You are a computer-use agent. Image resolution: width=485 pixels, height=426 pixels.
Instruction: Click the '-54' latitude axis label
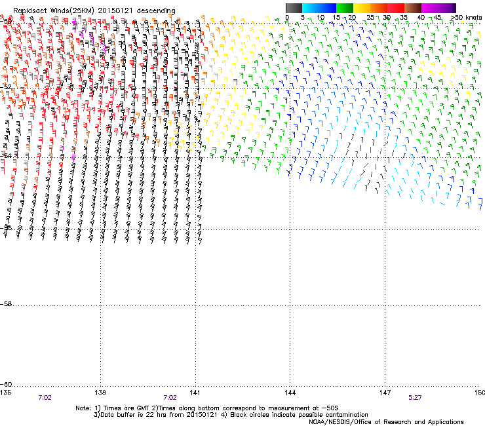tap(6, 155)
